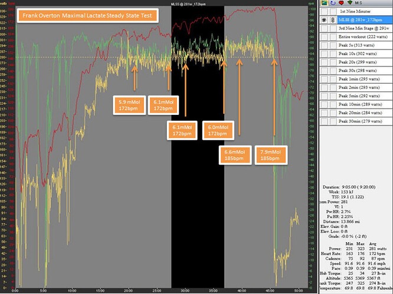Click the Power row in the stats table
393x294 pixels.
pos(358,249)
